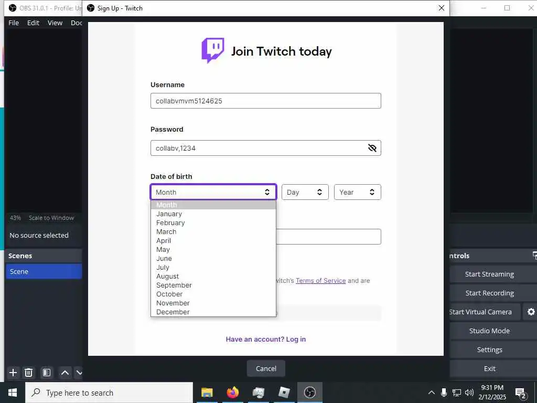Open the clock showing 9:31 PM
Viewport: 537px width, 403px height.
pos(492,393)
